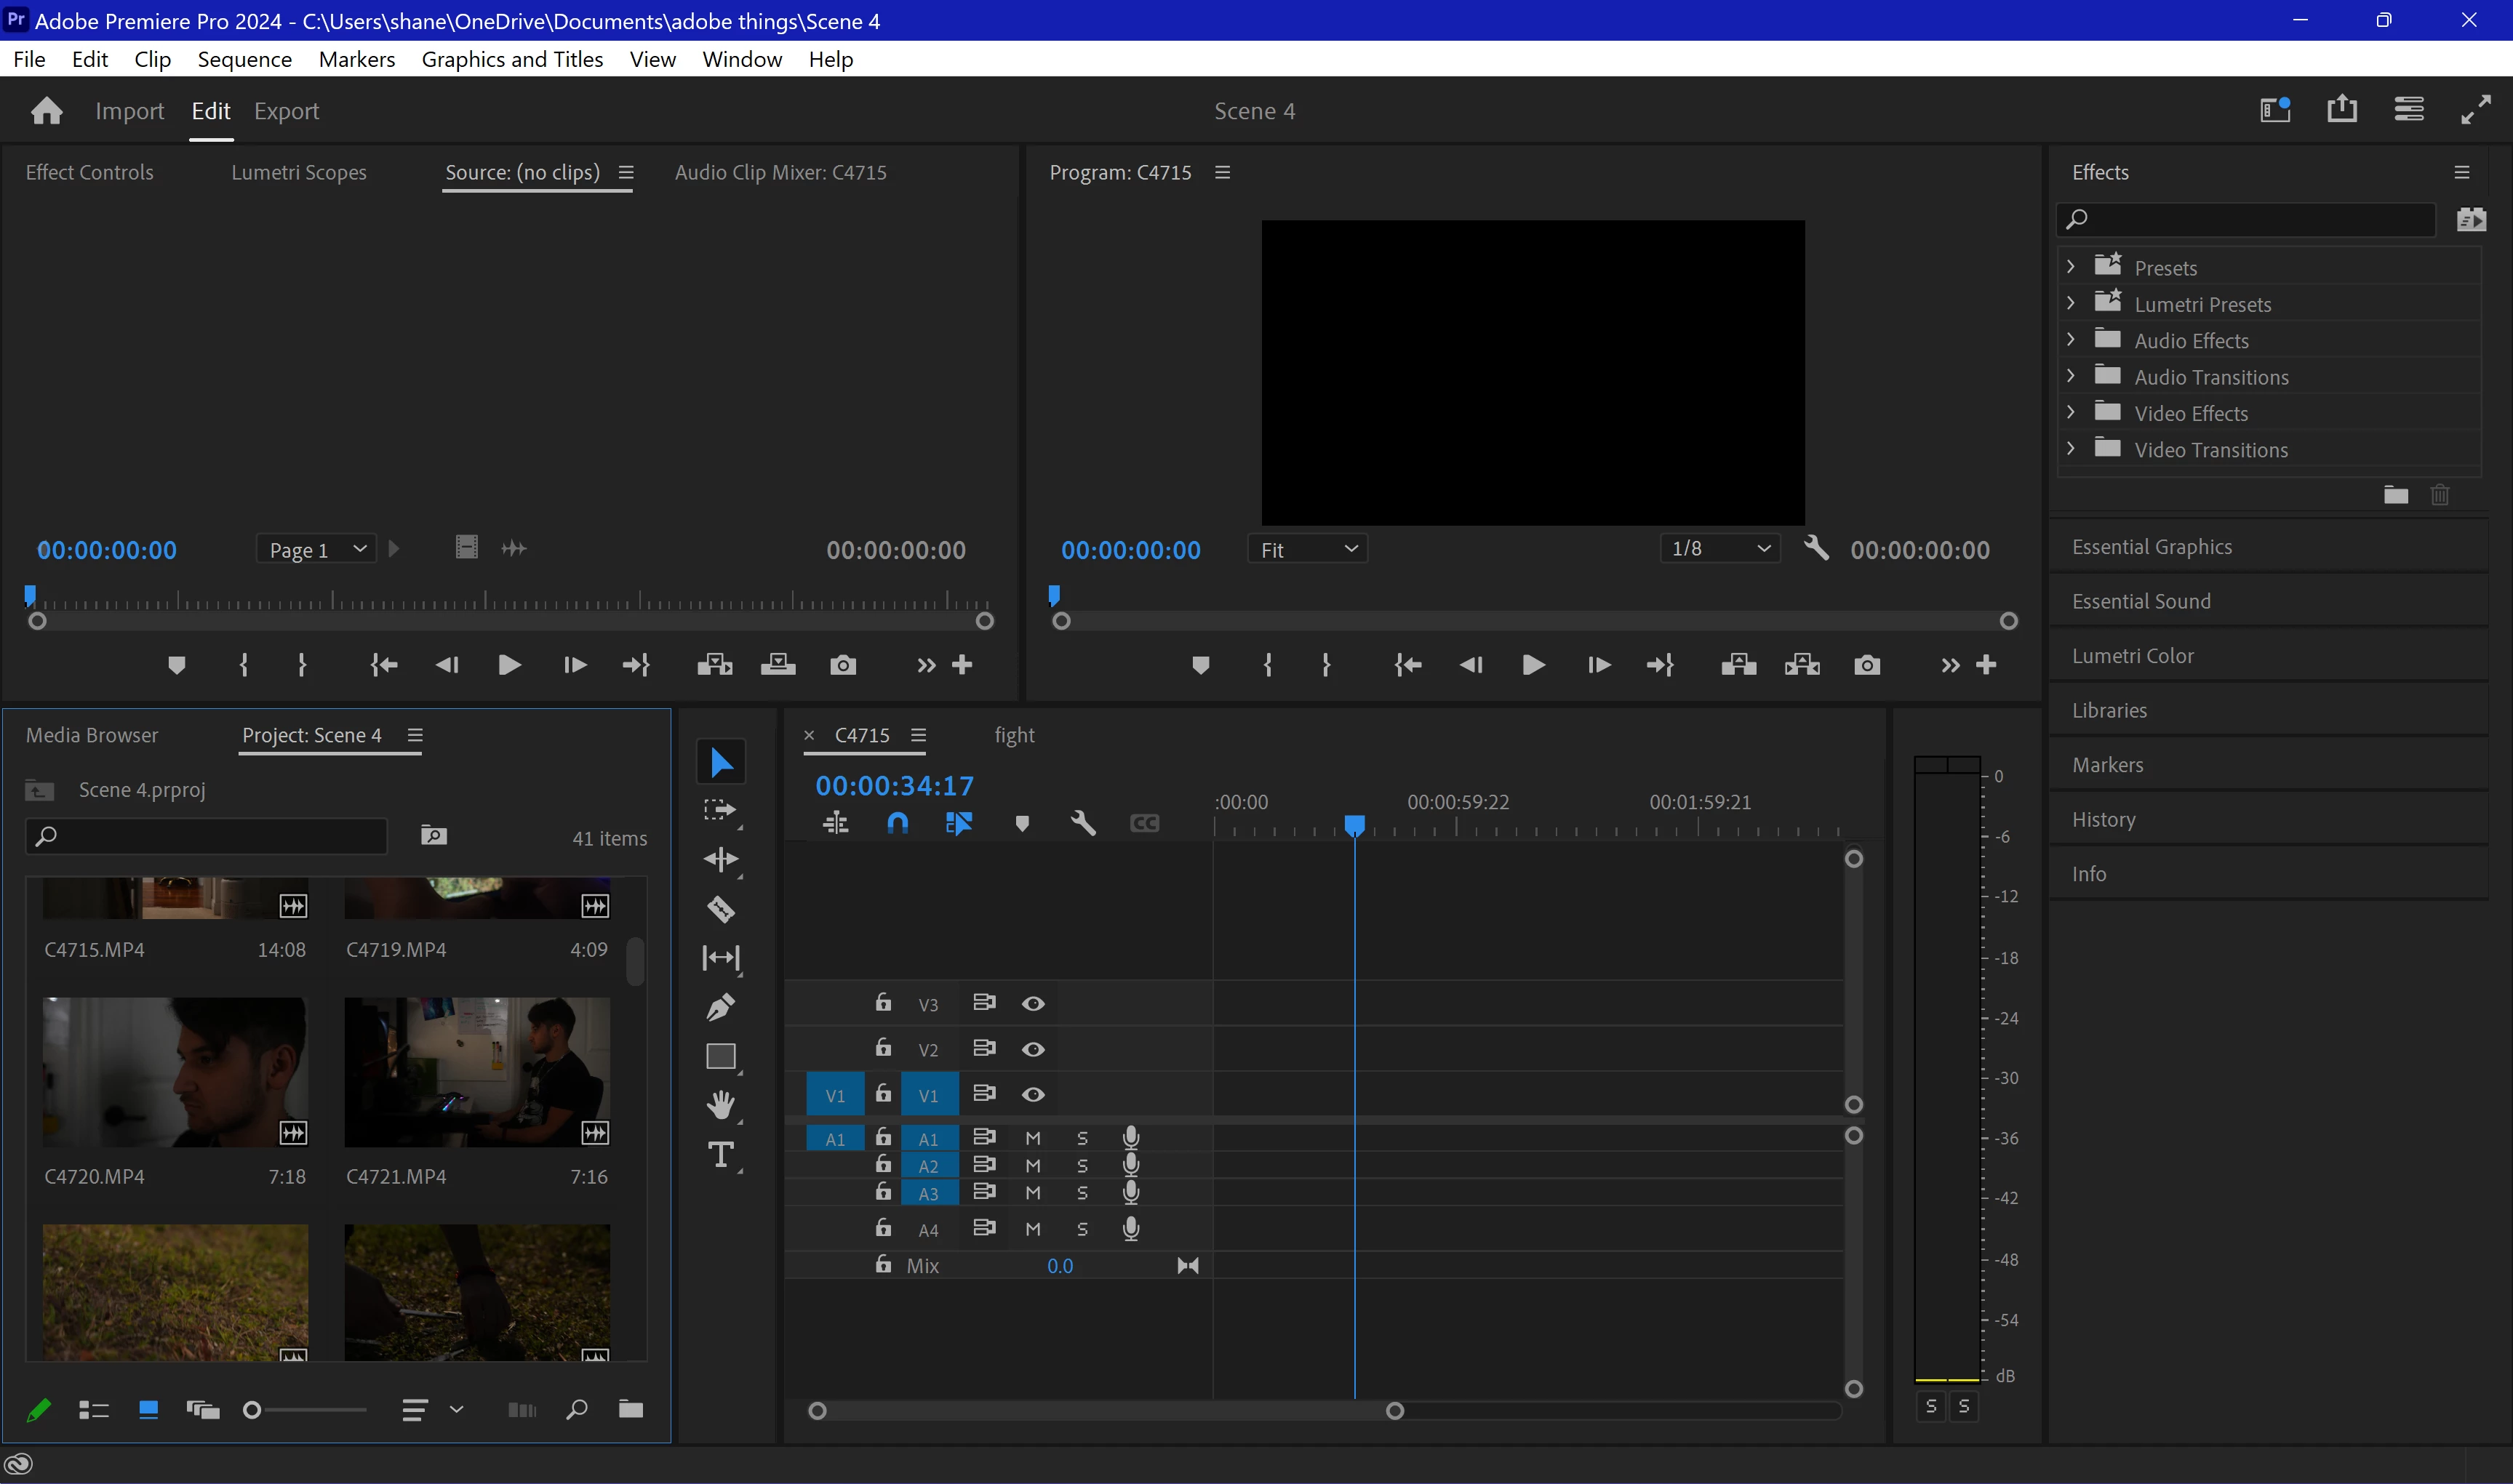Select the Razor tool
Viewport: 2513px width, 1484px height.
tap(720, 909)
